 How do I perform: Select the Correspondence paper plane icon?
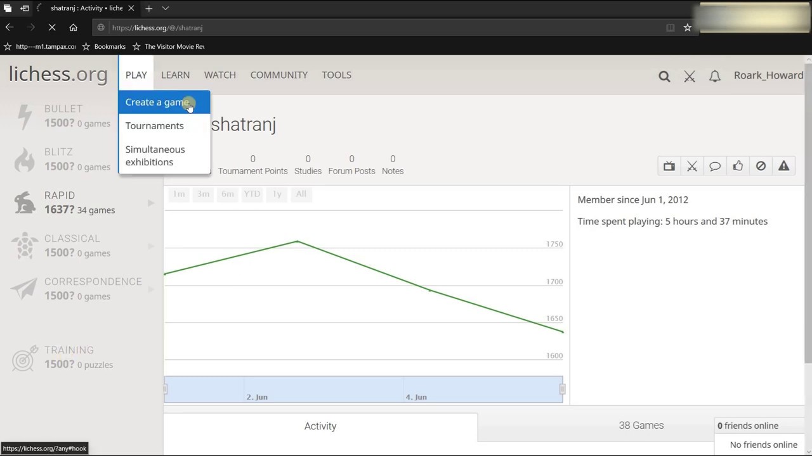(24, 289)
